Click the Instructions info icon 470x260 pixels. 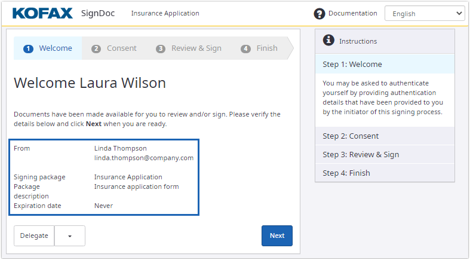[328, 41]
